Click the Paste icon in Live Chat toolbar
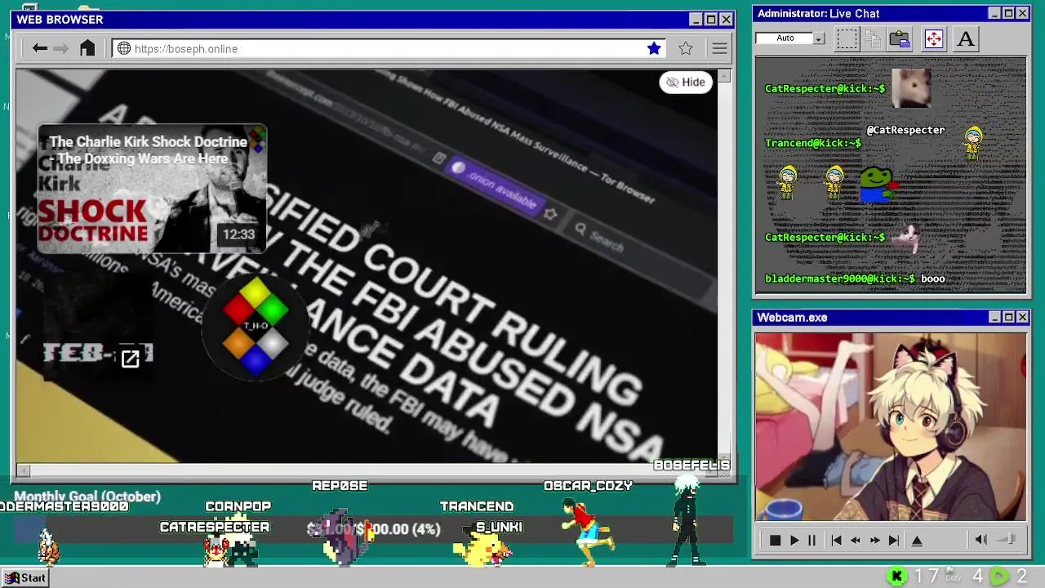The height and width of the screenshot is (588, 1045). coord(900,38)
